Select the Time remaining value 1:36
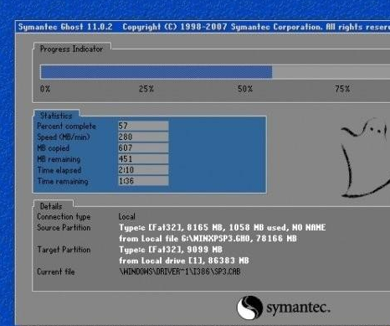The width and height of the screenshot is (390, 326). point(143,181)
